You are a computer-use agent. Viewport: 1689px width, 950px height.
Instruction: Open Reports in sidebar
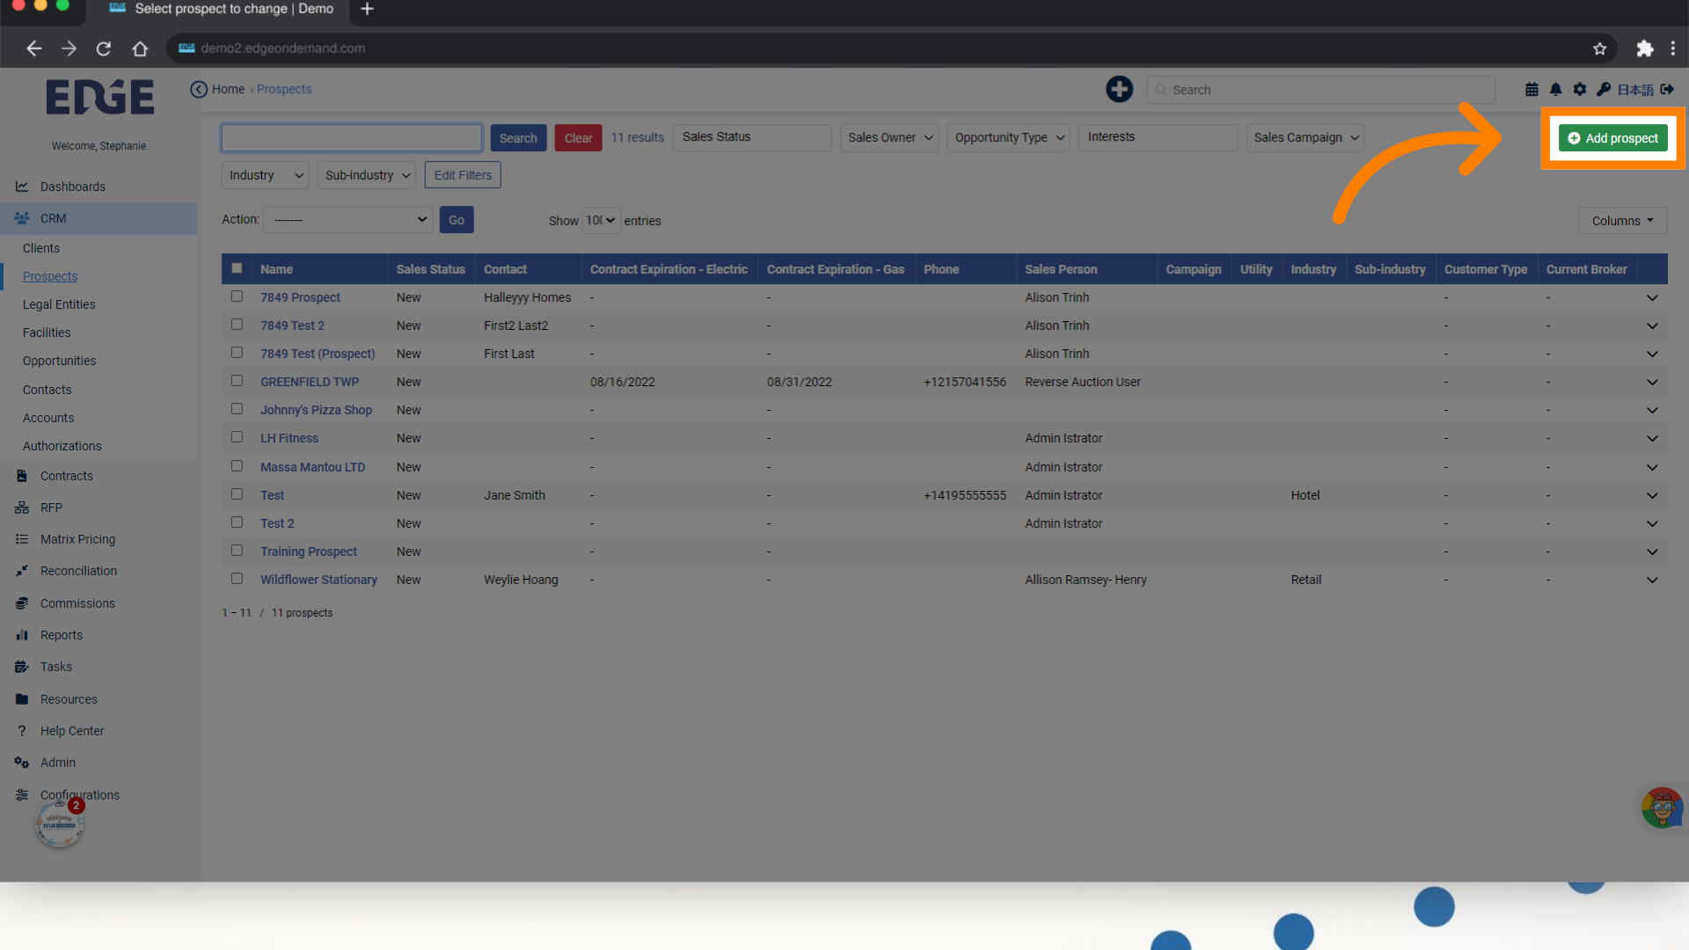click(62, 635)
